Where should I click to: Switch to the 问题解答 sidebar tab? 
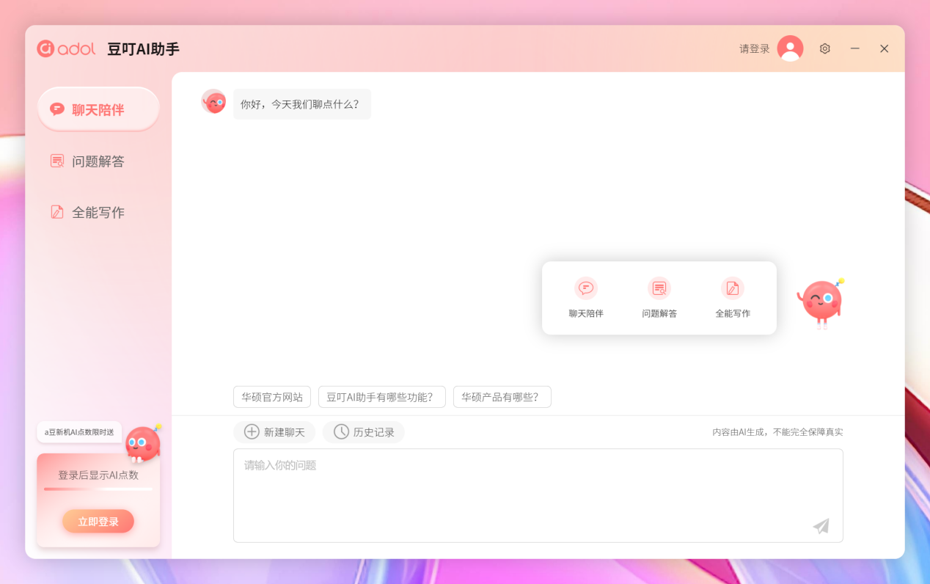pos(98,161)
